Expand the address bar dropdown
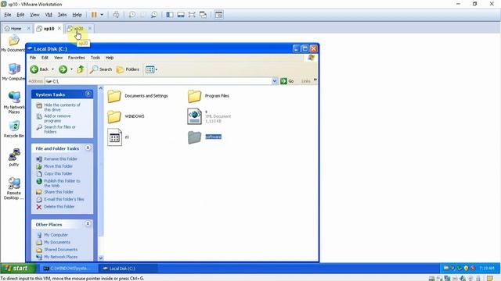501x281 pixels. point(275,81)
